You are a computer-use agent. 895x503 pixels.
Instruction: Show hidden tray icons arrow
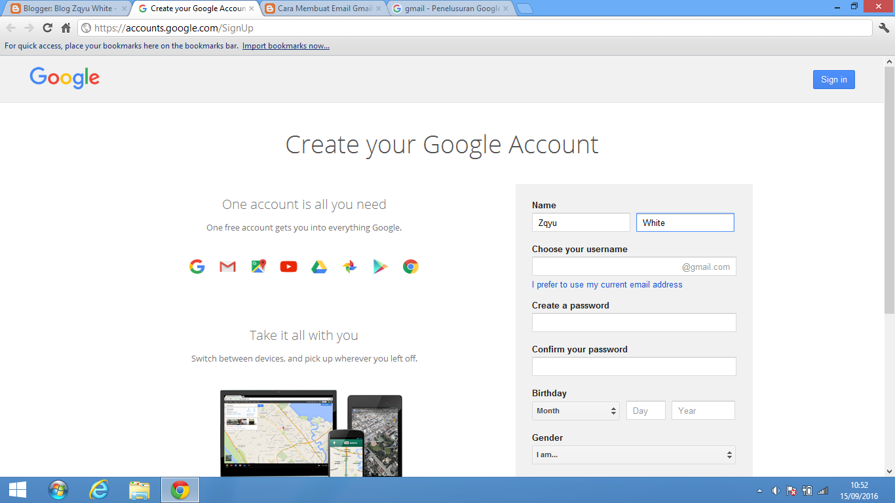759,491
